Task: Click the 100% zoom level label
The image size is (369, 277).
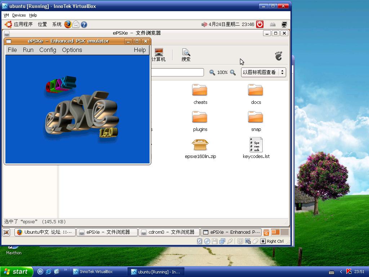Action: click(222, 72)
